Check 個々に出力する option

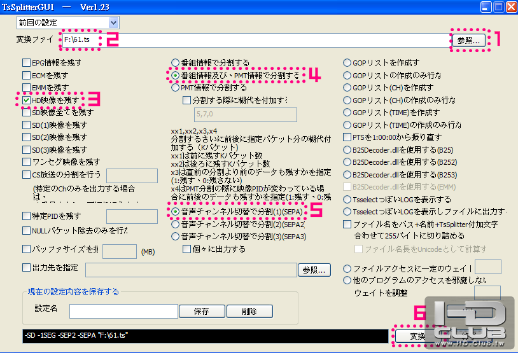tap(186, 249)
